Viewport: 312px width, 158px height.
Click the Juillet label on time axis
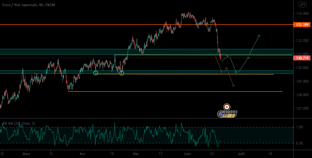coord(241,154)
